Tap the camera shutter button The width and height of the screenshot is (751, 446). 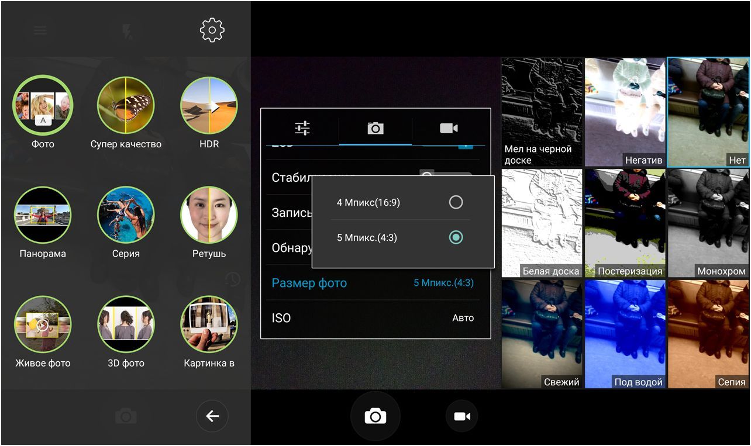375,416
